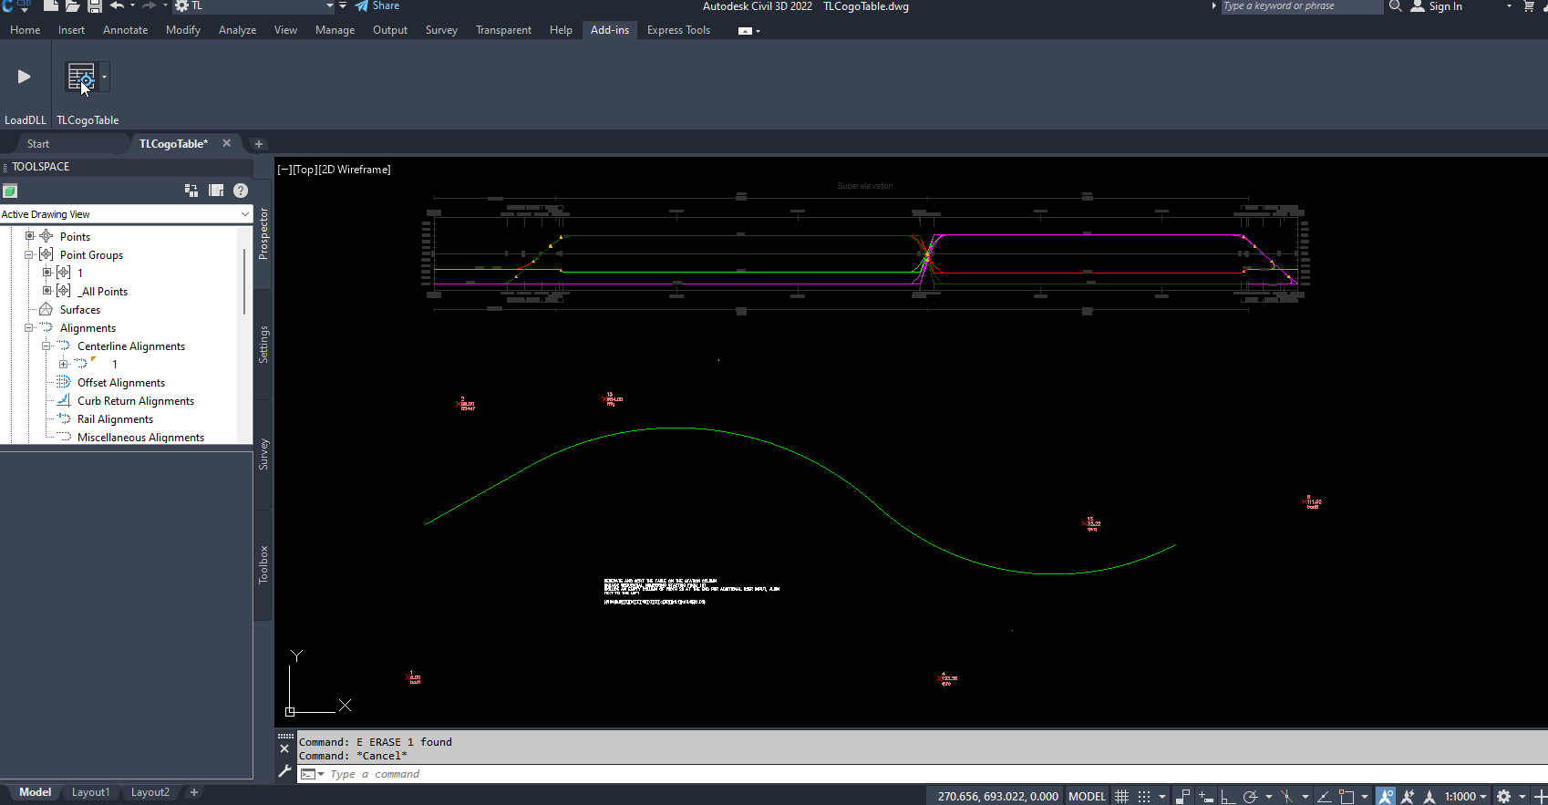Open the workspace switching gear icon
The image size is (1548, 805).
coord(1504,796)
